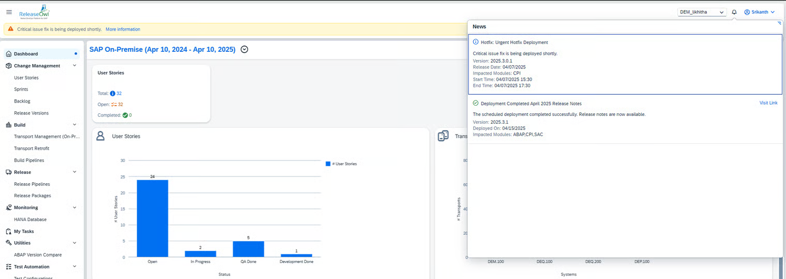Click the ReleaseOwl logo
The height and width of the screenshot is (279, 786).
pyautogui.click(x=34, y=12)
